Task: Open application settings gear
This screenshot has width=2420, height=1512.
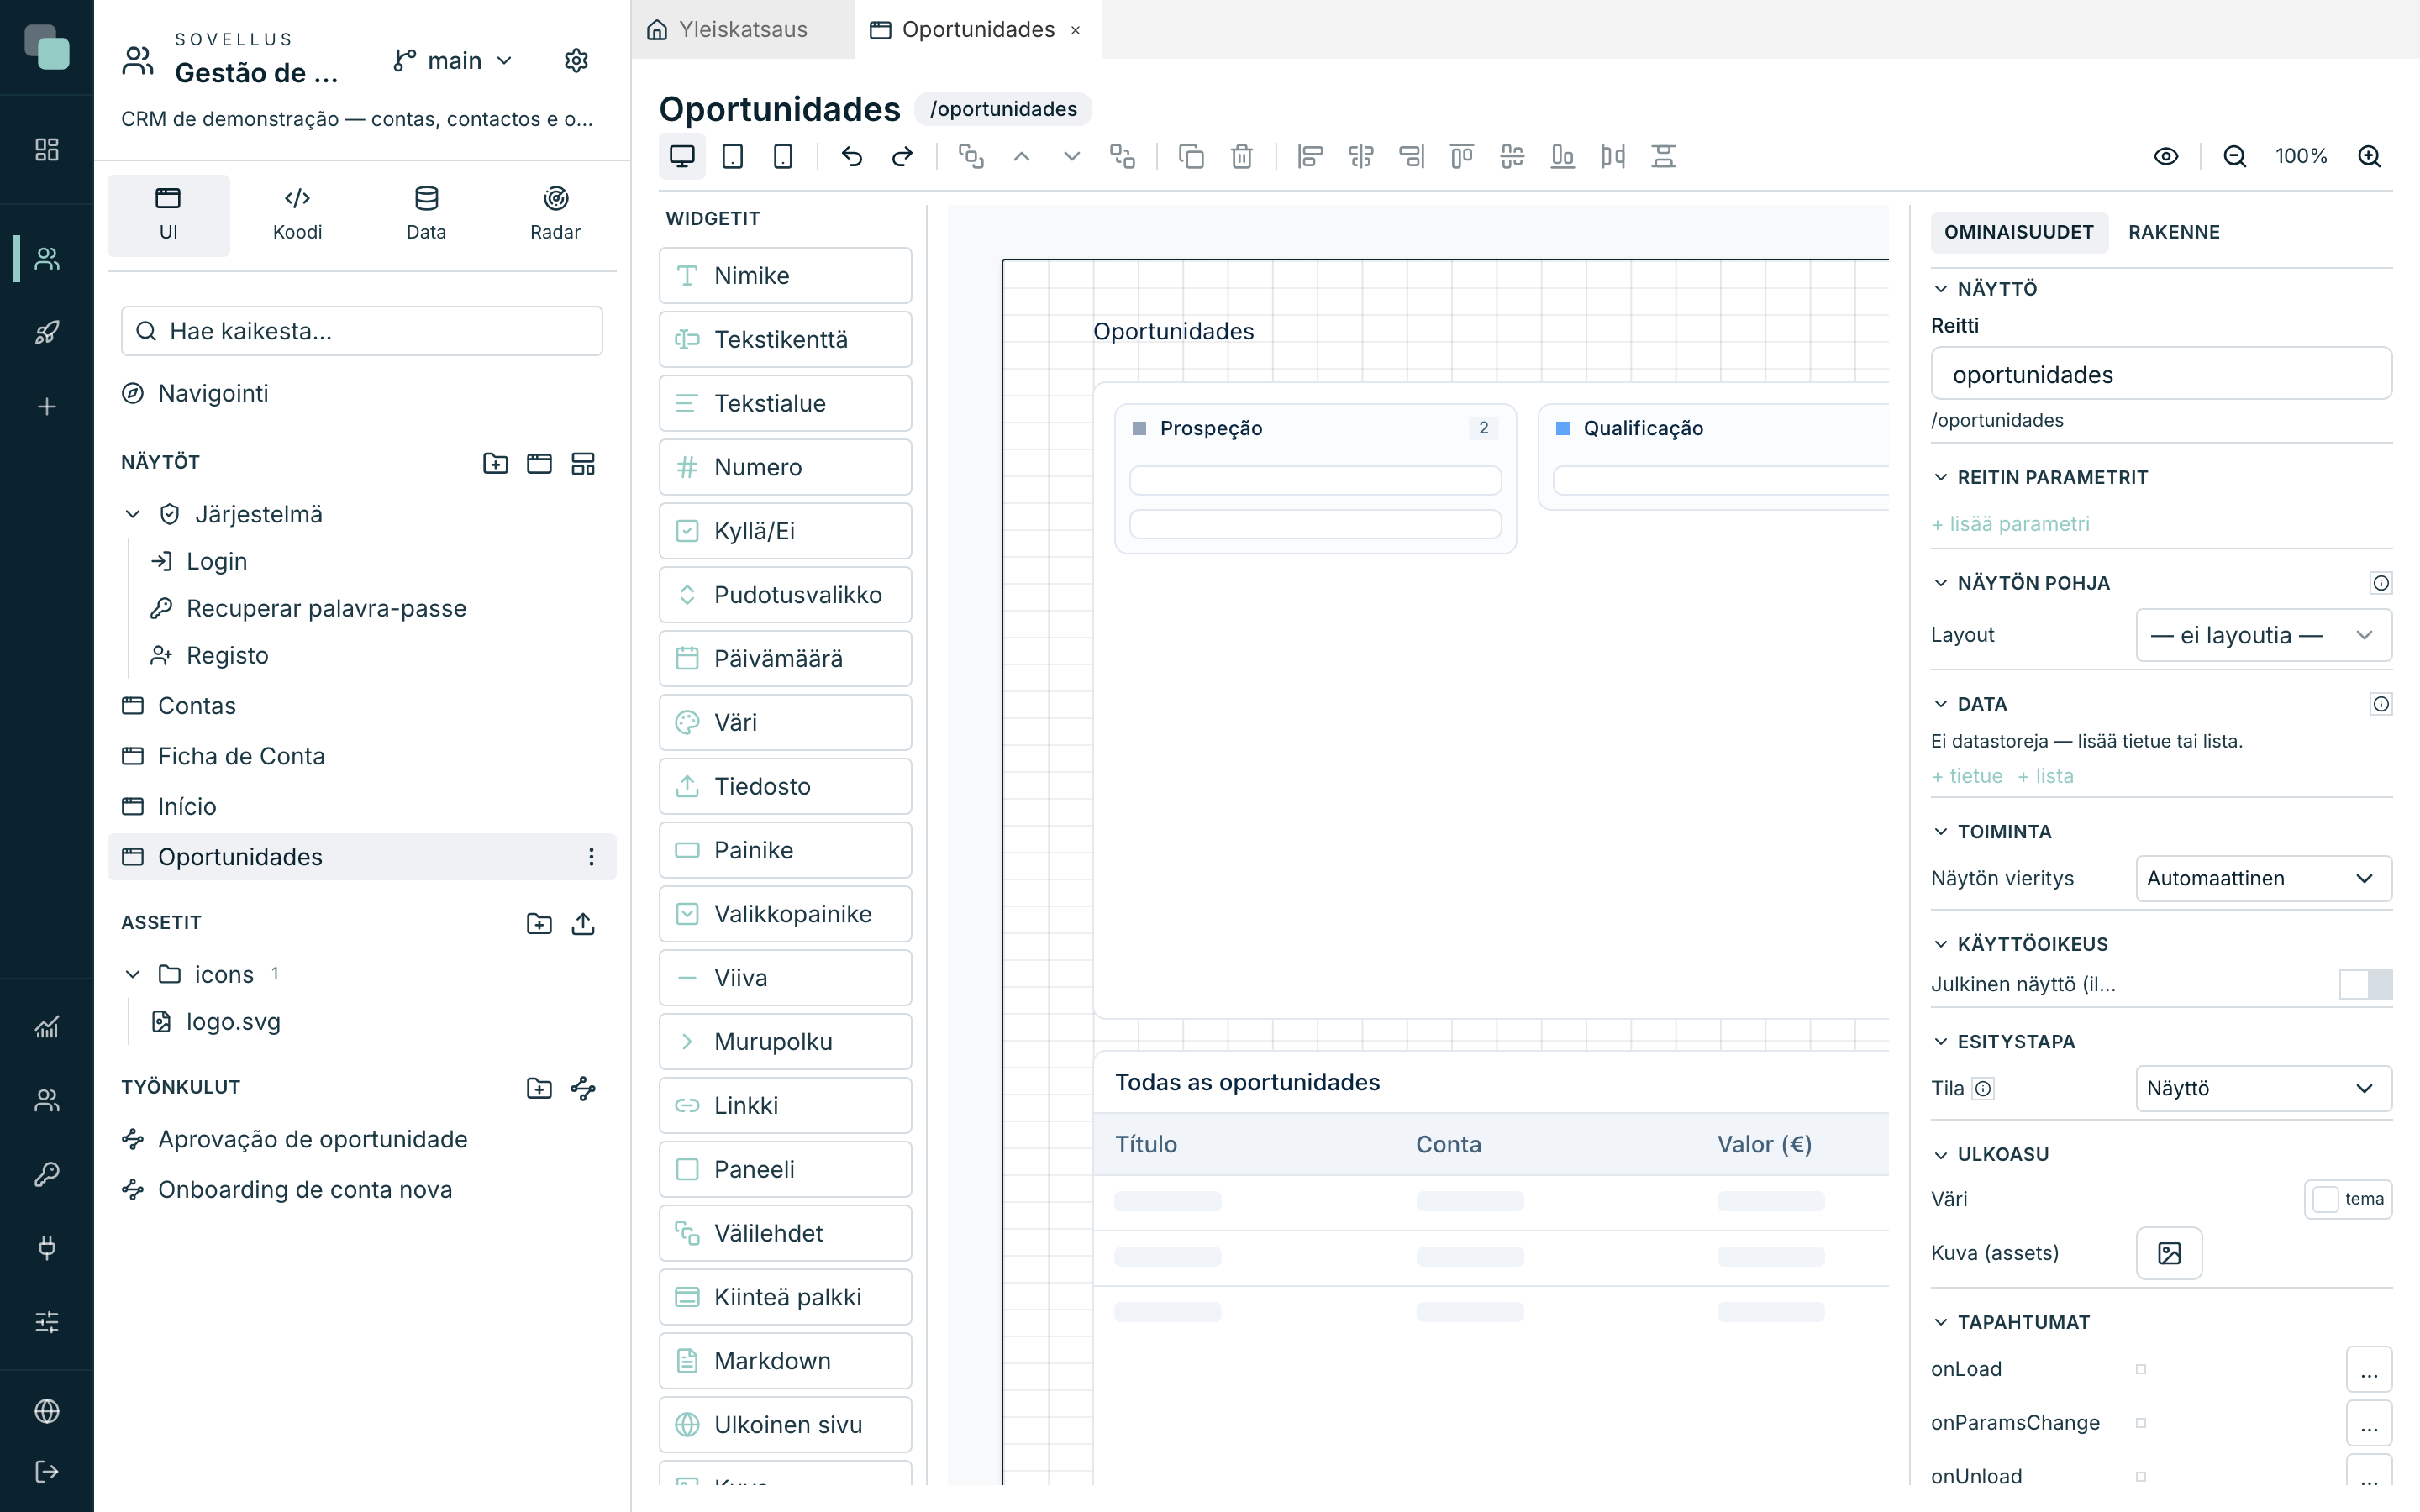Action: pos(576,61)
